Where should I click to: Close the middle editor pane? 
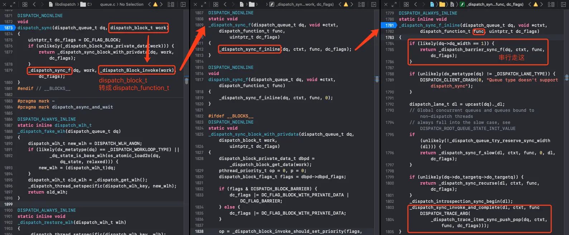tap(195, 4)
